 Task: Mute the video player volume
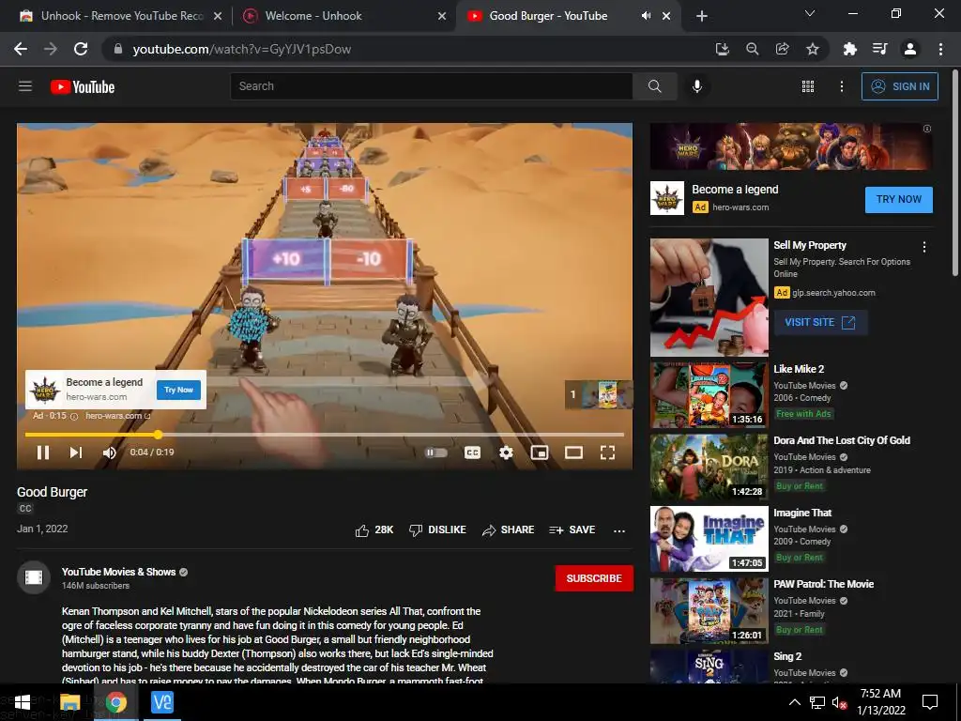tap(110, 453)
